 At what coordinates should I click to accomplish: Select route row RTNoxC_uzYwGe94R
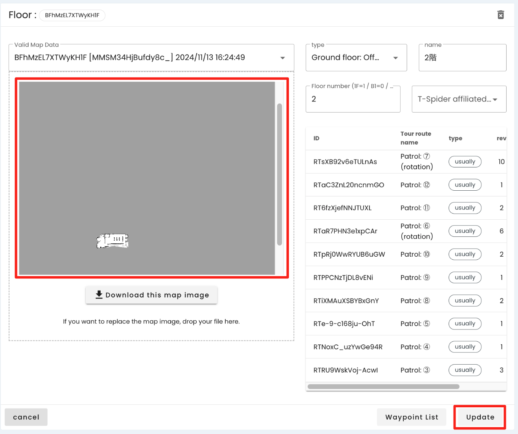(406, 347)
